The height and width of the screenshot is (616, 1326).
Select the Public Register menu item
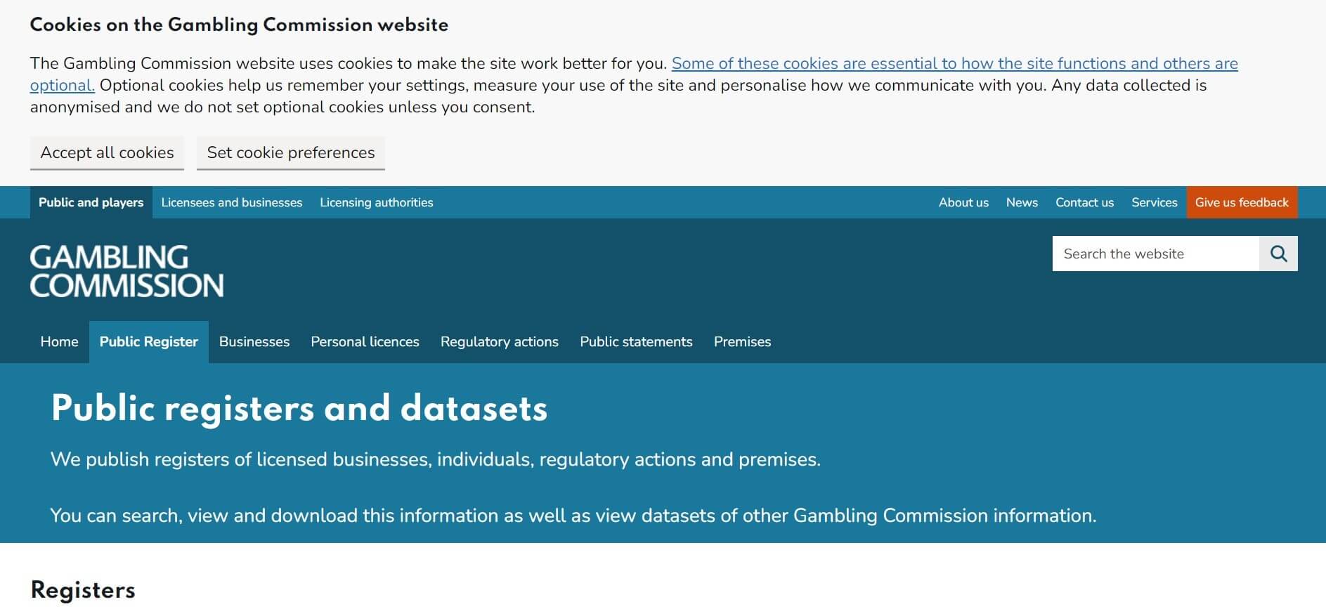148,341
